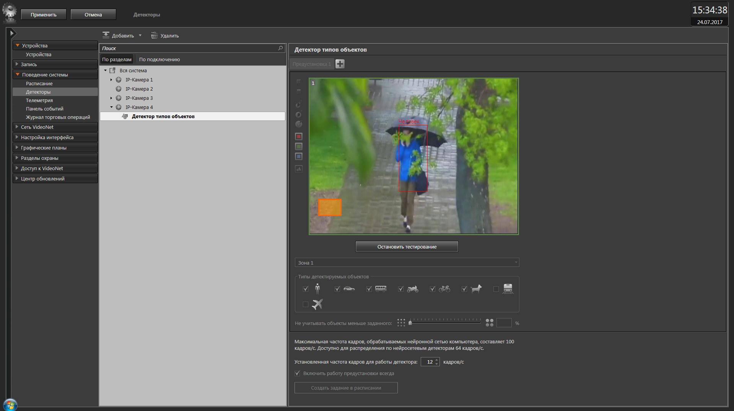The width and height of the screenshot is (734, 411).
Task: Click the IP-Камера 2 camera icon
Action: (119, 89)
